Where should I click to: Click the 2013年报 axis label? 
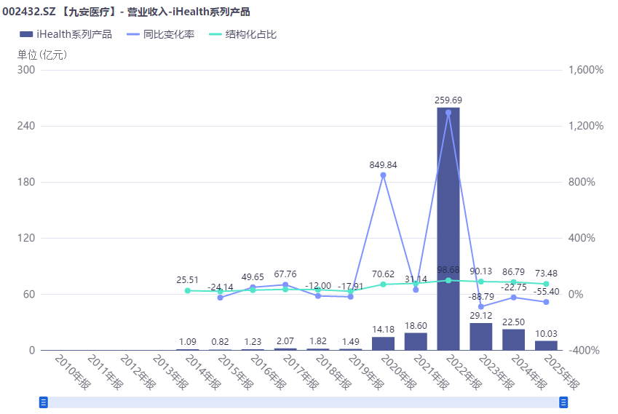(170, 372)
